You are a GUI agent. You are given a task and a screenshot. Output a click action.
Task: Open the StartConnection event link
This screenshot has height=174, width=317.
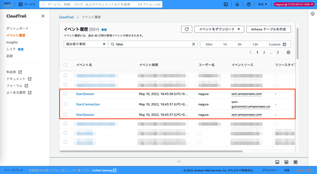[88, 104]
